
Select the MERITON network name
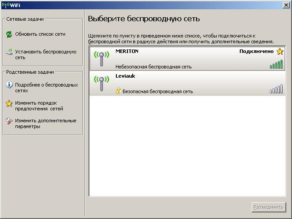tap(127, 51)
